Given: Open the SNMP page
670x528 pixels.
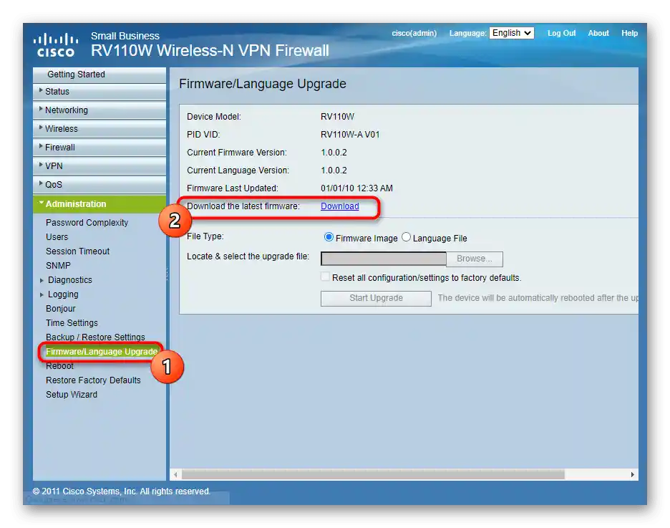Looking at the screenshot, I should point(58,266).
